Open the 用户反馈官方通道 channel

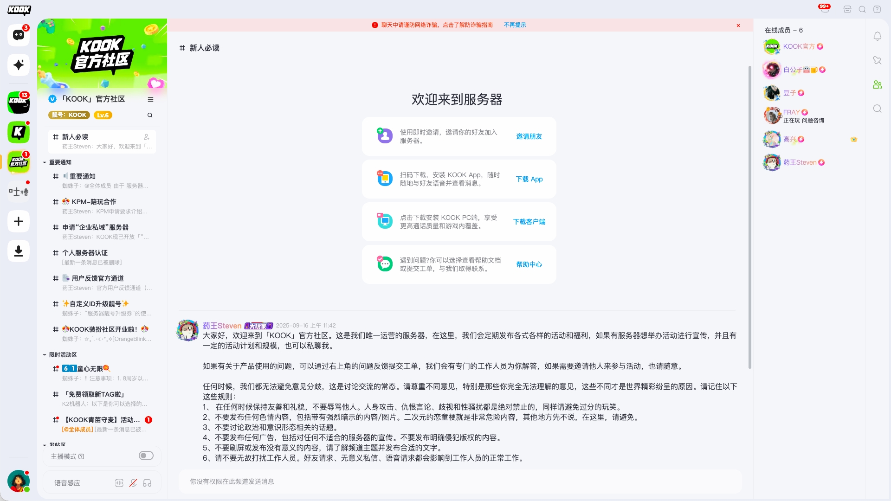pos(102,283)
